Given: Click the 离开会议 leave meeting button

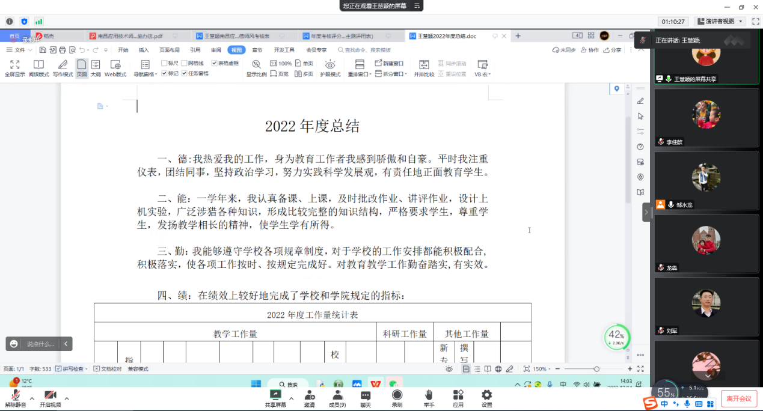Looking at the screenshot, I should pos(739,398).
